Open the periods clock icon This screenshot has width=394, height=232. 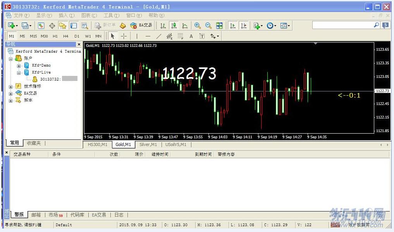(x=270, y=25)
